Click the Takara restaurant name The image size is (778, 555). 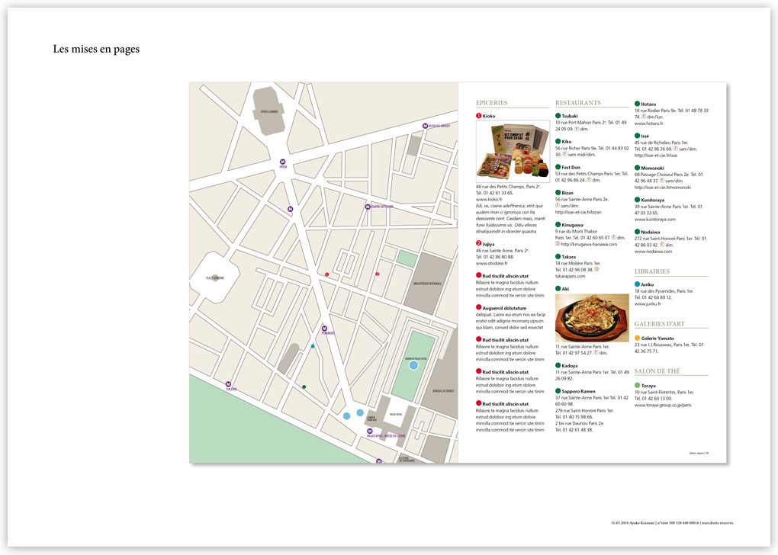pos(568,257)
